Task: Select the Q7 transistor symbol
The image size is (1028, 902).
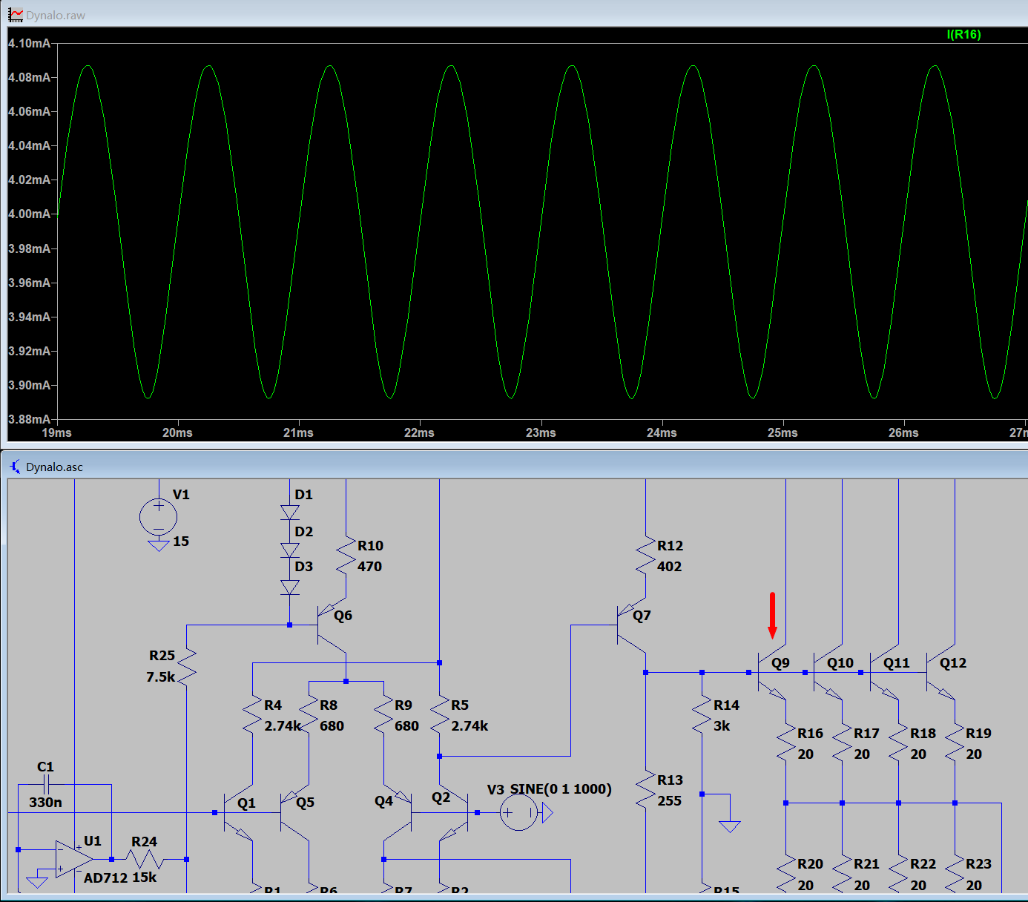Action: click(x=632, y=625)
